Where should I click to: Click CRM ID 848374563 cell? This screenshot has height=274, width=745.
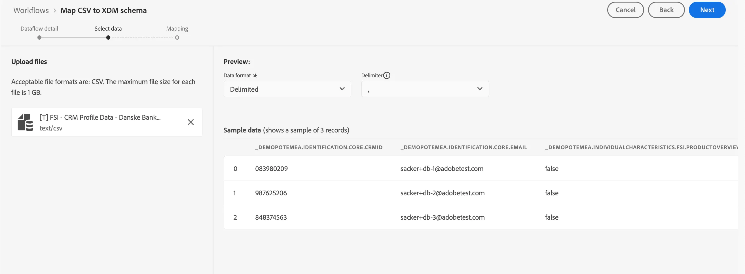[271, 217]
